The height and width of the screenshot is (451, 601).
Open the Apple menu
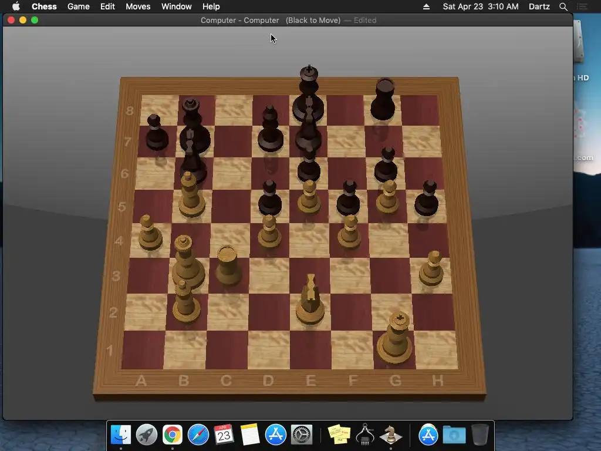point(16,6)
